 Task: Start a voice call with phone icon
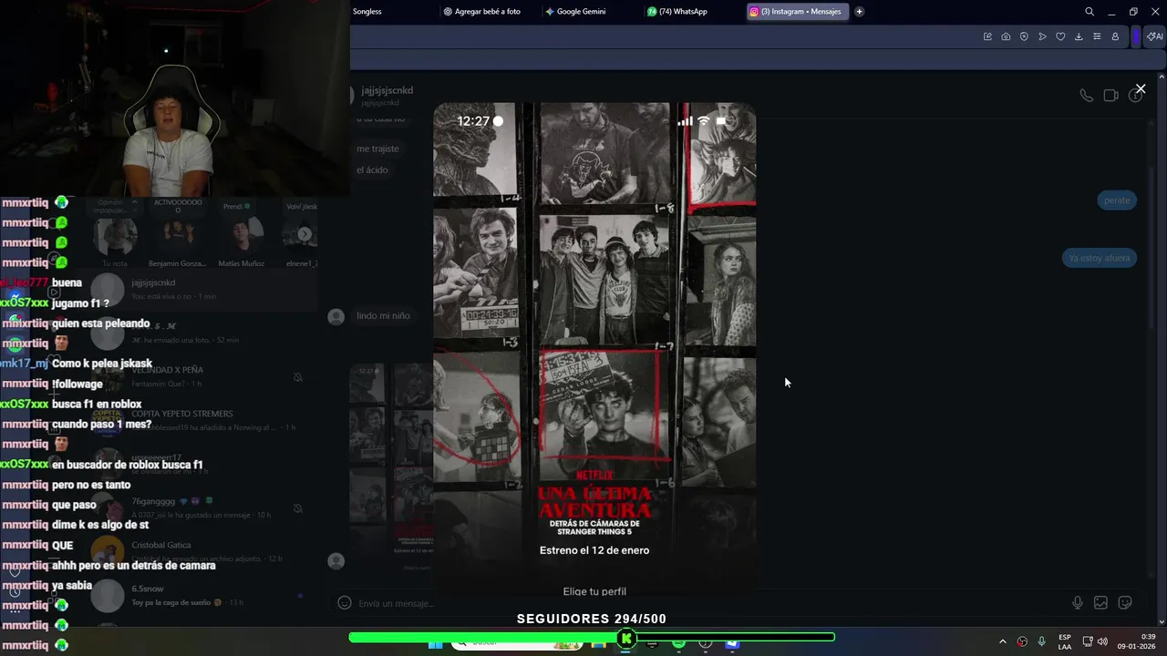(1086, 95)
